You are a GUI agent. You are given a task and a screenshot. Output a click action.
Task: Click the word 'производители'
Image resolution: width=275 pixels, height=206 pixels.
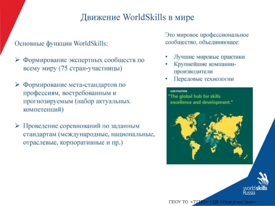point(193,71)
